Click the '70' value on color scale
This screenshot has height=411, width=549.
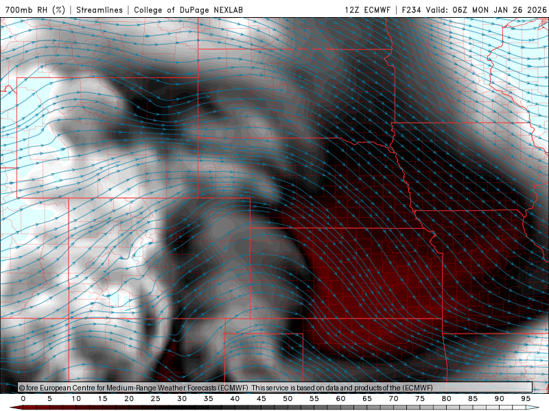click(393, 399)
